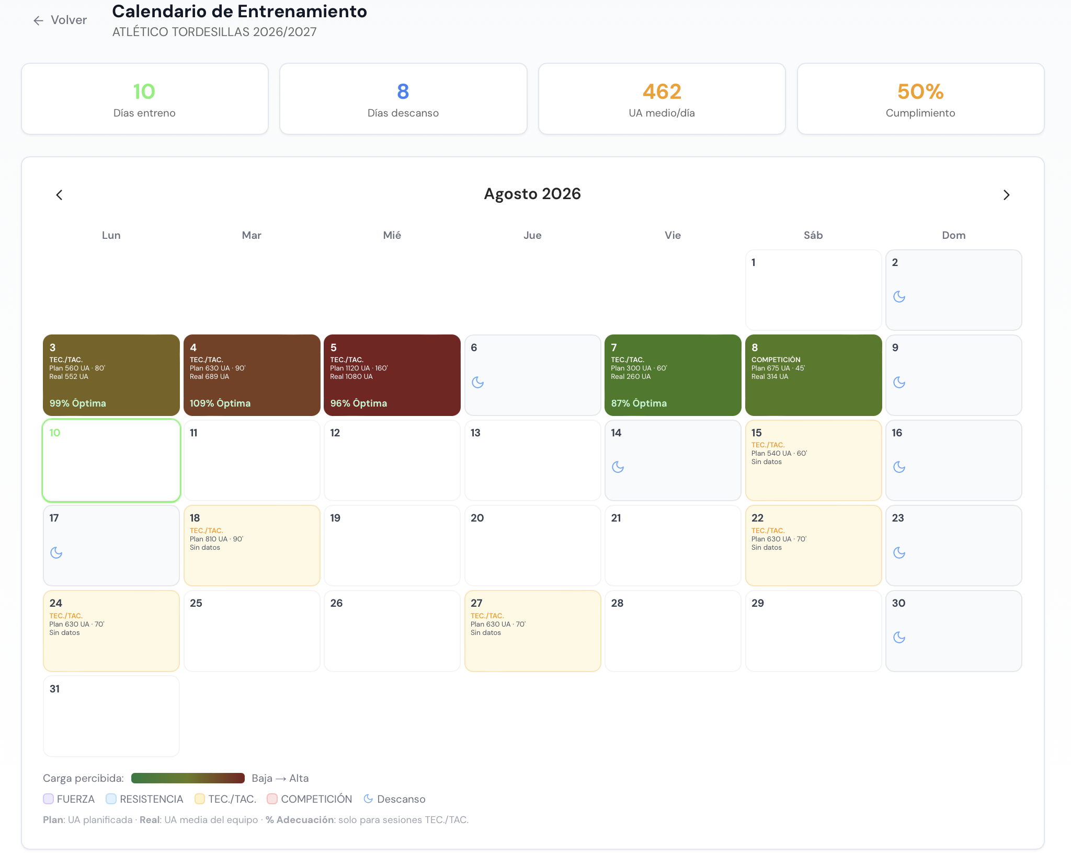Open day 15 planned session Plan 540 UA
This screenshot has height=856, width=1071.
click(x=813, y=460)
